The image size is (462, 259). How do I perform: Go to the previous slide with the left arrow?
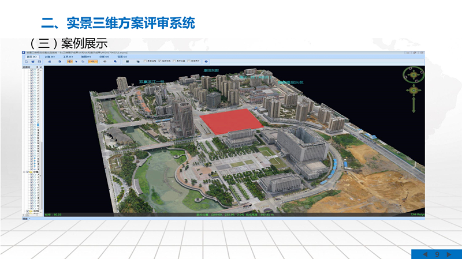point(425,254)
